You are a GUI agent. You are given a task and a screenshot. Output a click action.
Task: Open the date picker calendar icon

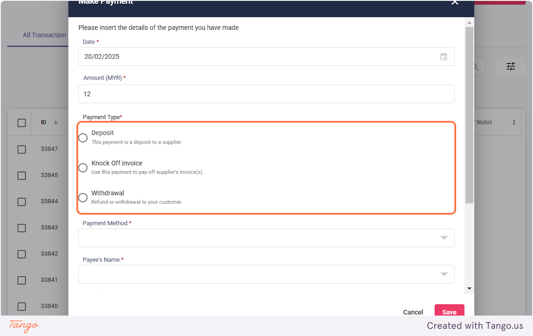coord(443,56)
